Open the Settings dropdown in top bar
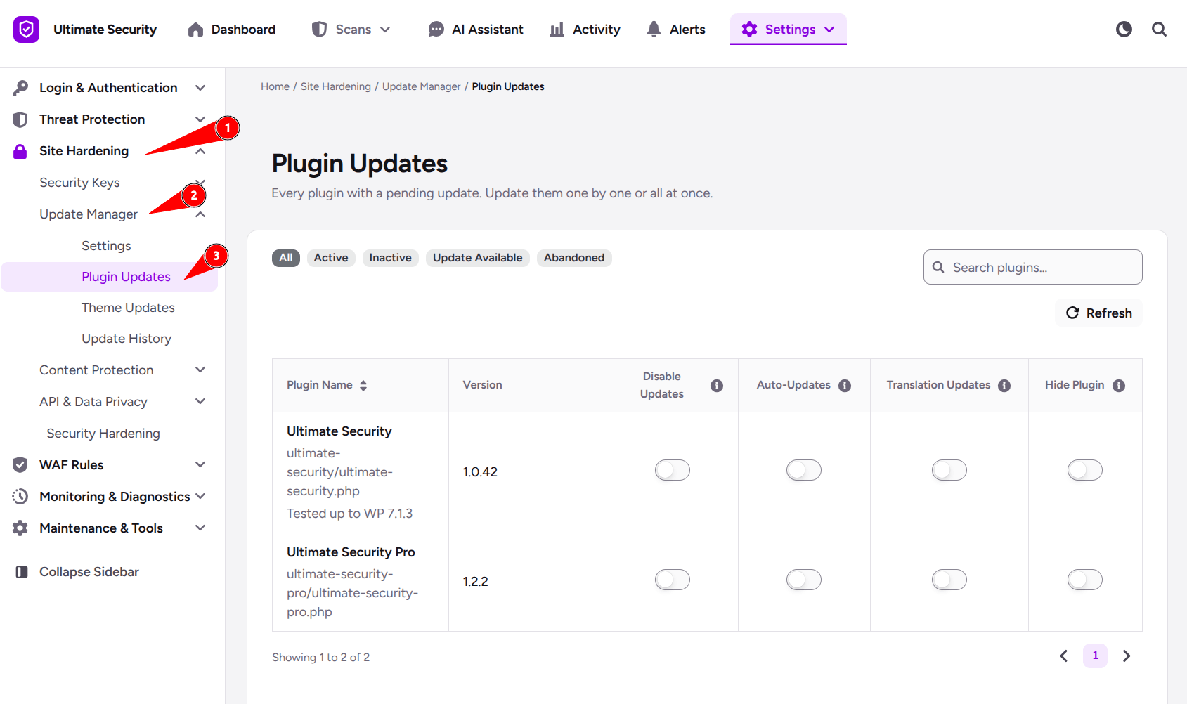The height and width of the screenshot is (704, 1187). tap(789, 30)
